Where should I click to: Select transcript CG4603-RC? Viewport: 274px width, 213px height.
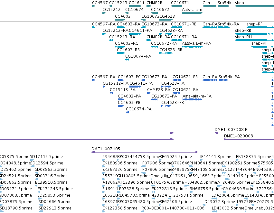[x=127, y=43]
